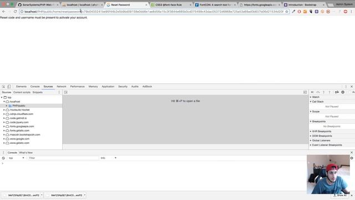Image resolution: width=355 pixels, height=200 pixels.
Task: Switch to CSS3 @font-face Rule browser tab
Action: pos(171,5)
